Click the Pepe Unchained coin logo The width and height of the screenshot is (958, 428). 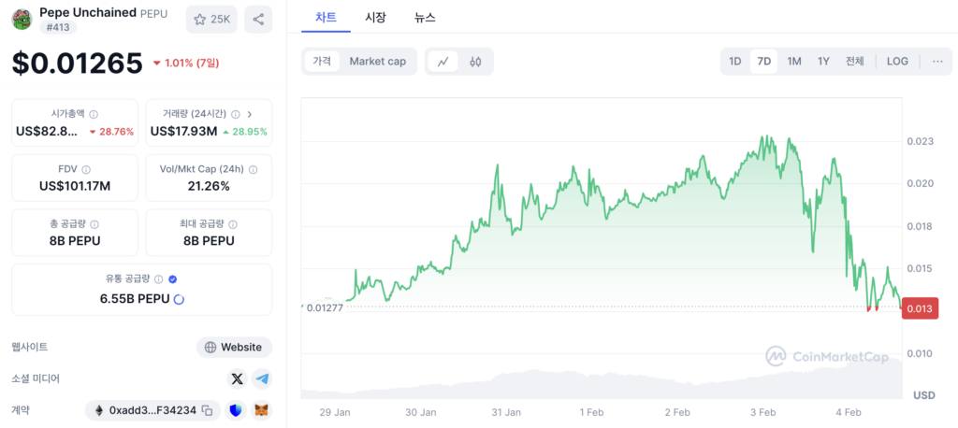(x=22, y=19)
